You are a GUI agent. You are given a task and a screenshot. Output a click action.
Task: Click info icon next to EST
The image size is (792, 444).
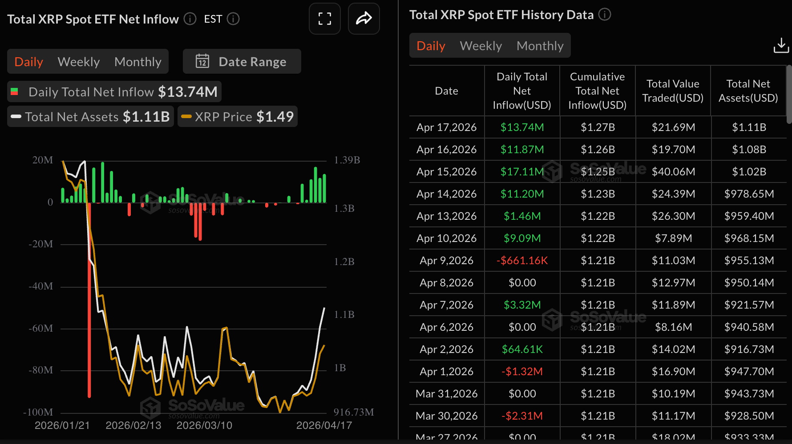pos(233,19)
